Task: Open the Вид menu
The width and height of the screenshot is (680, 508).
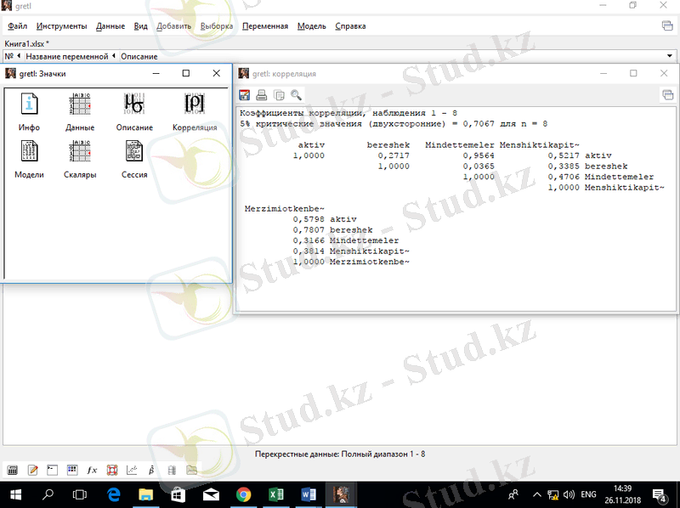Action: [x=140, y=26]
